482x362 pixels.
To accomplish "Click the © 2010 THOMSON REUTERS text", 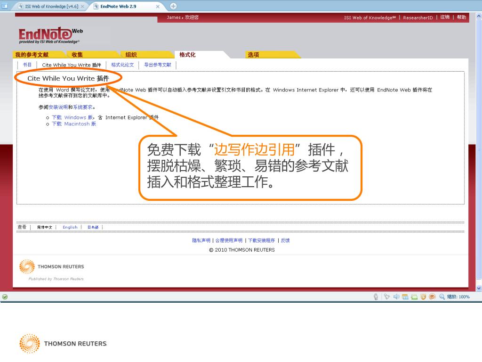I will pos(242,250).
